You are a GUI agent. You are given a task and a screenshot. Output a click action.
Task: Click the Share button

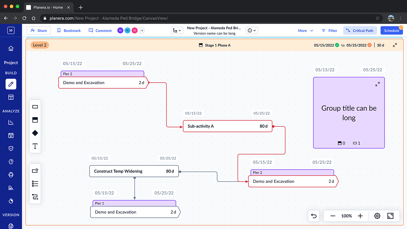coord(39,30)
